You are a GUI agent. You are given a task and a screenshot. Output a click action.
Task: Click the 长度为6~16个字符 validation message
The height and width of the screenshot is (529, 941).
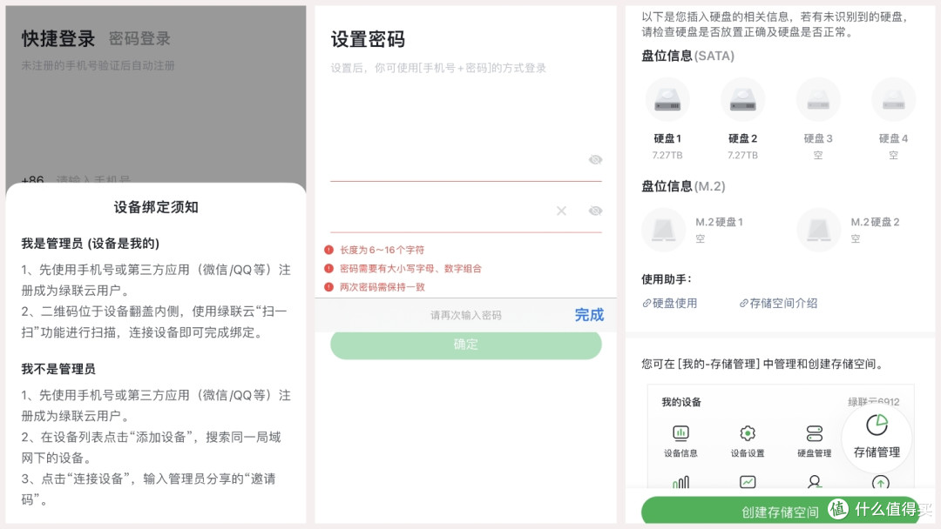click(x=382, y=250)
